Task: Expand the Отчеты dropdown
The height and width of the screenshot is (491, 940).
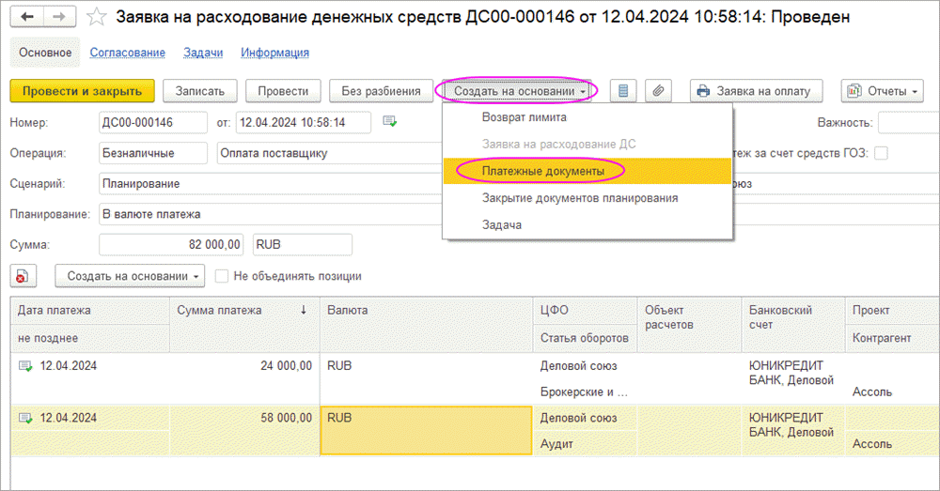Action: pos(883,91)
